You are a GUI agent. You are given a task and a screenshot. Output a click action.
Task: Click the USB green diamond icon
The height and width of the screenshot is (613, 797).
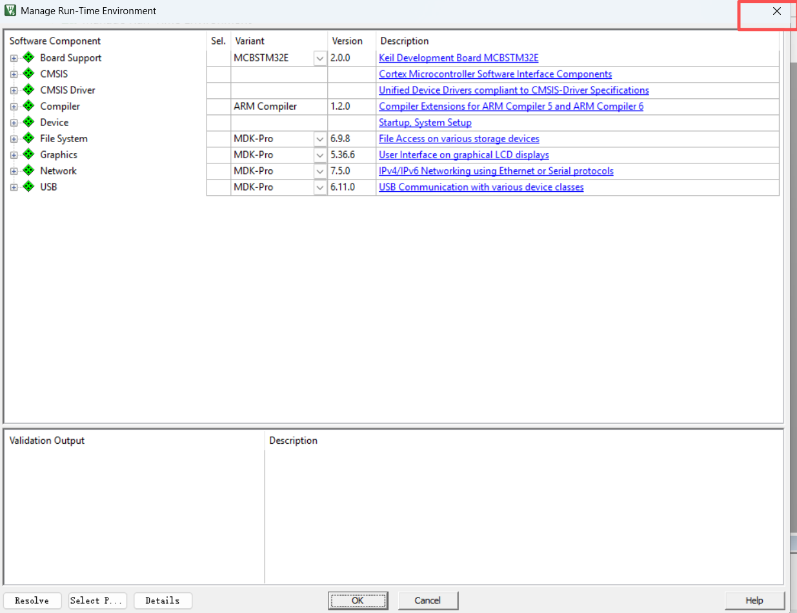click(28, 187)
